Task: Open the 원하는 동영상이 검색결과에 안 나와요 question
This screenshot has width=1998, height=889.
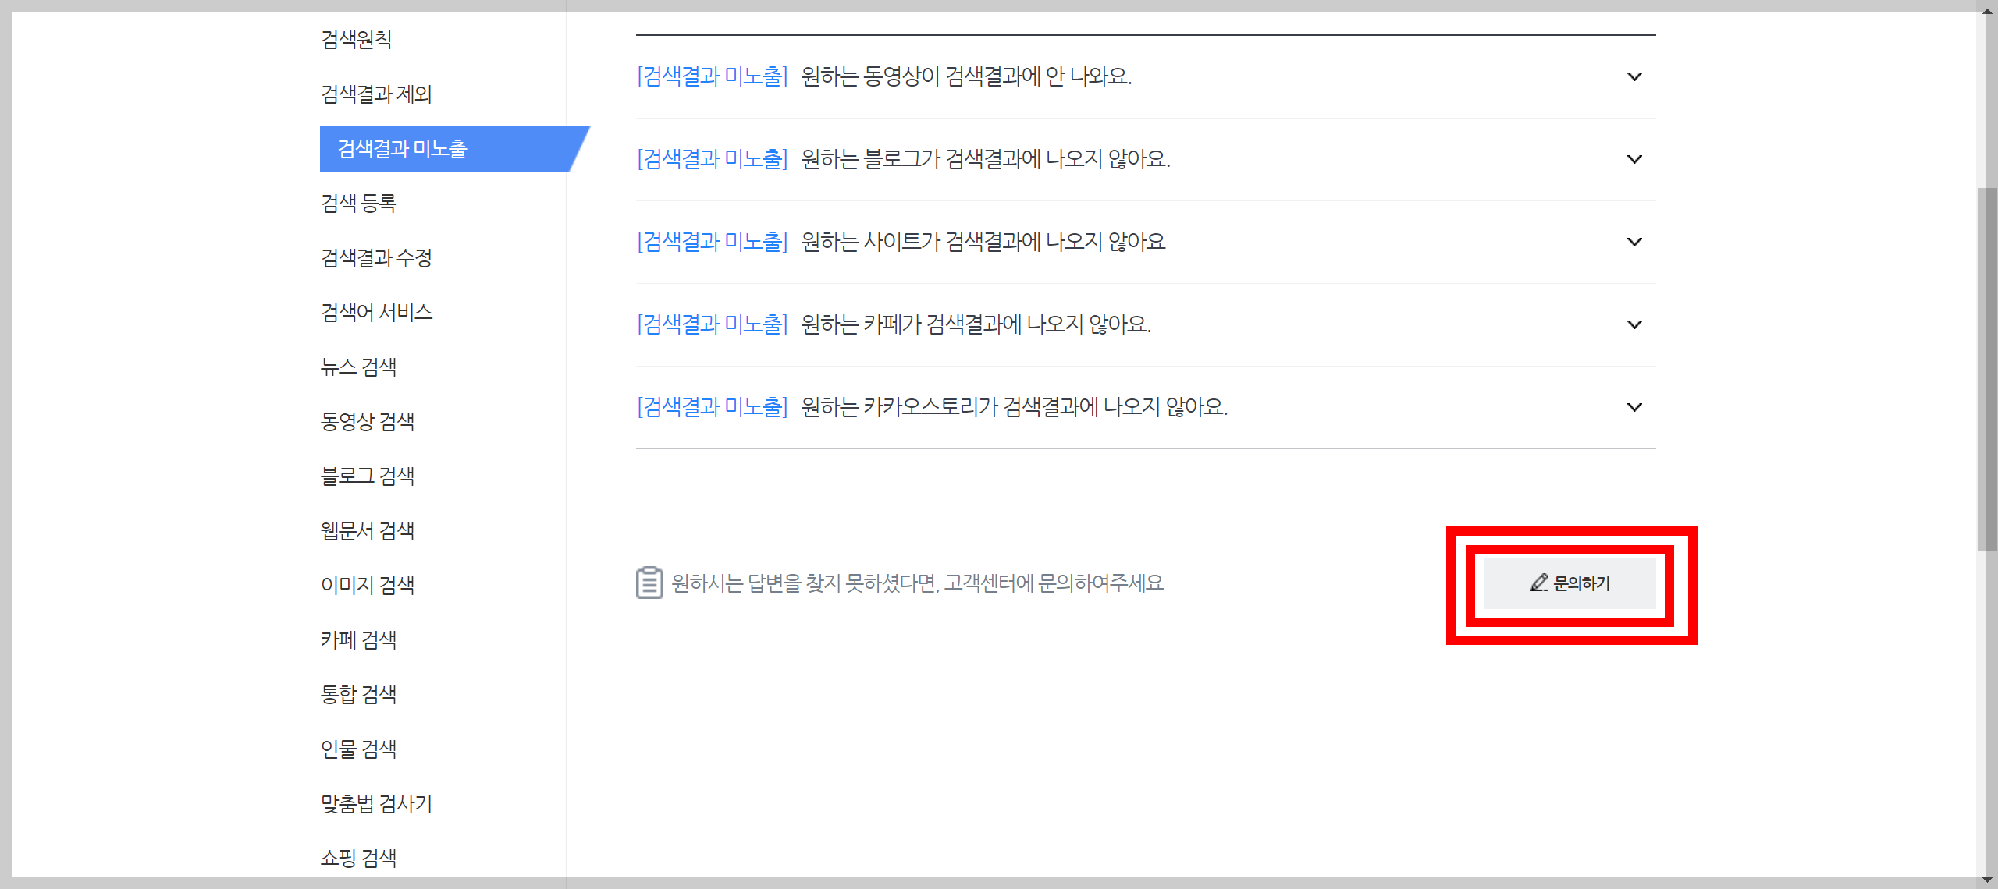Action: 966,76
